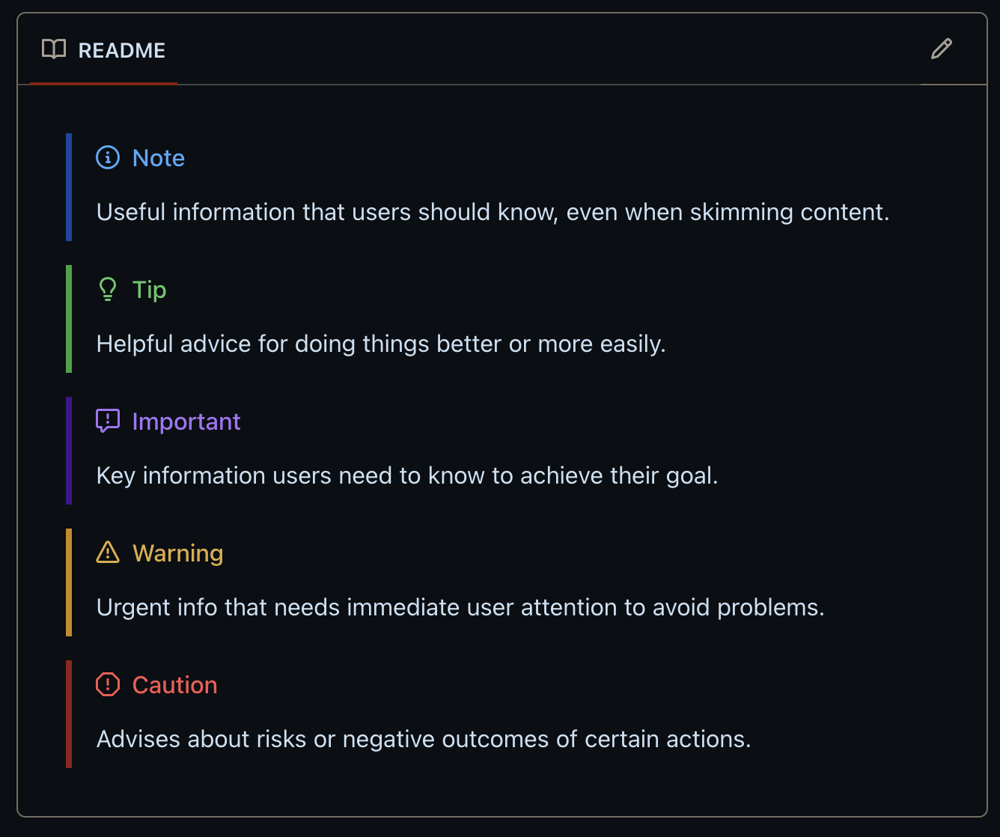Click the blue Note heading
1000x837 pixels.
point(159,158)
